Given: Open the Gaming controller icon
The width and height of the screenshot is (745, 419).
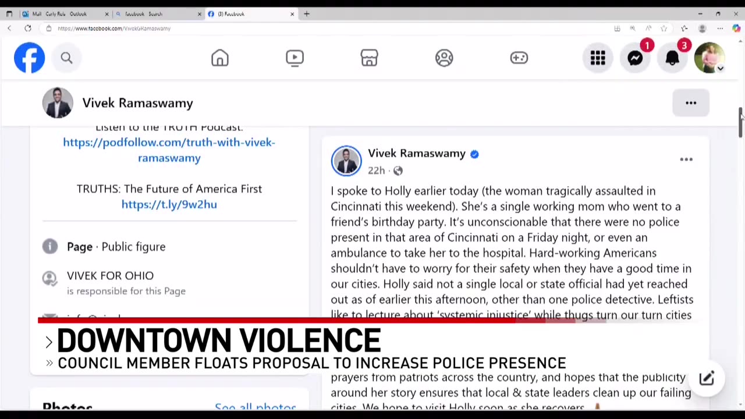Looking at the screenshot, I should click(x=519, y=58).
